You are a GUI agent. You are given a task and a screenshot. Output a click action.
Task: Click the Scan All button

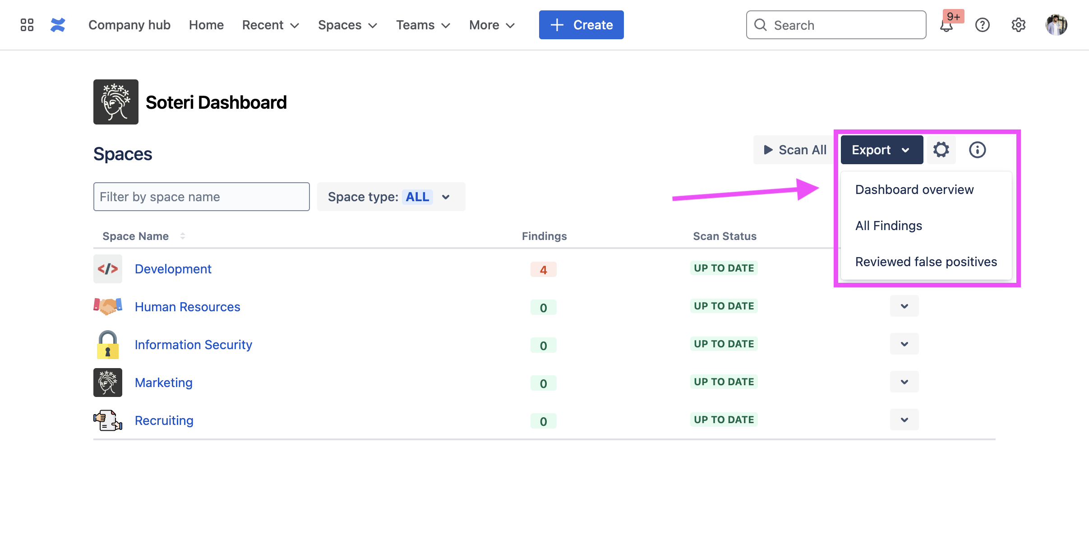(794, 150)
